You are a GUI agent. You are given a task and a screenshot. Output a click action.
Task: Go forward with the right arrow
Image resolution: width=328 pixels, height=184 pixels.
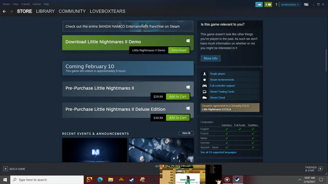[x=12, y=11]
